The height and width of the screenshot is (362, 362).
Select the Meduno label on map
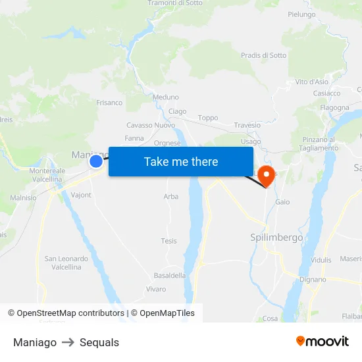coord(166,97)
